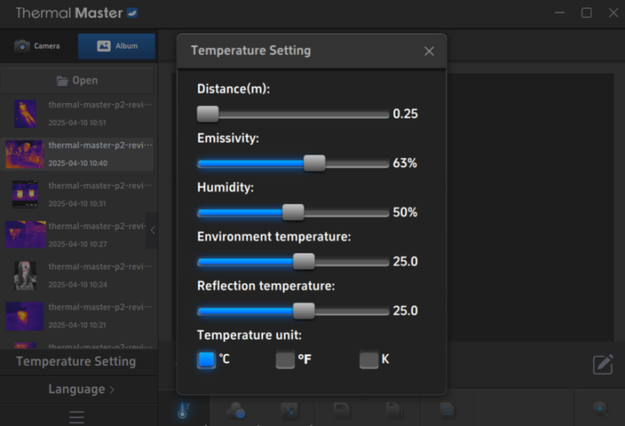The width and height of the screenshot is (625, 426).
Task: Select the °F temperature unit
Action: pyautogui.click(x=285, y=360)
